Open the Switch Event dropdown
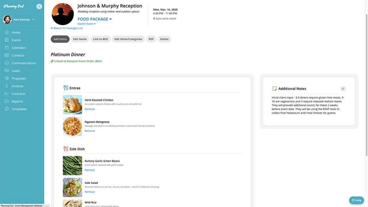 pos(87,24)
